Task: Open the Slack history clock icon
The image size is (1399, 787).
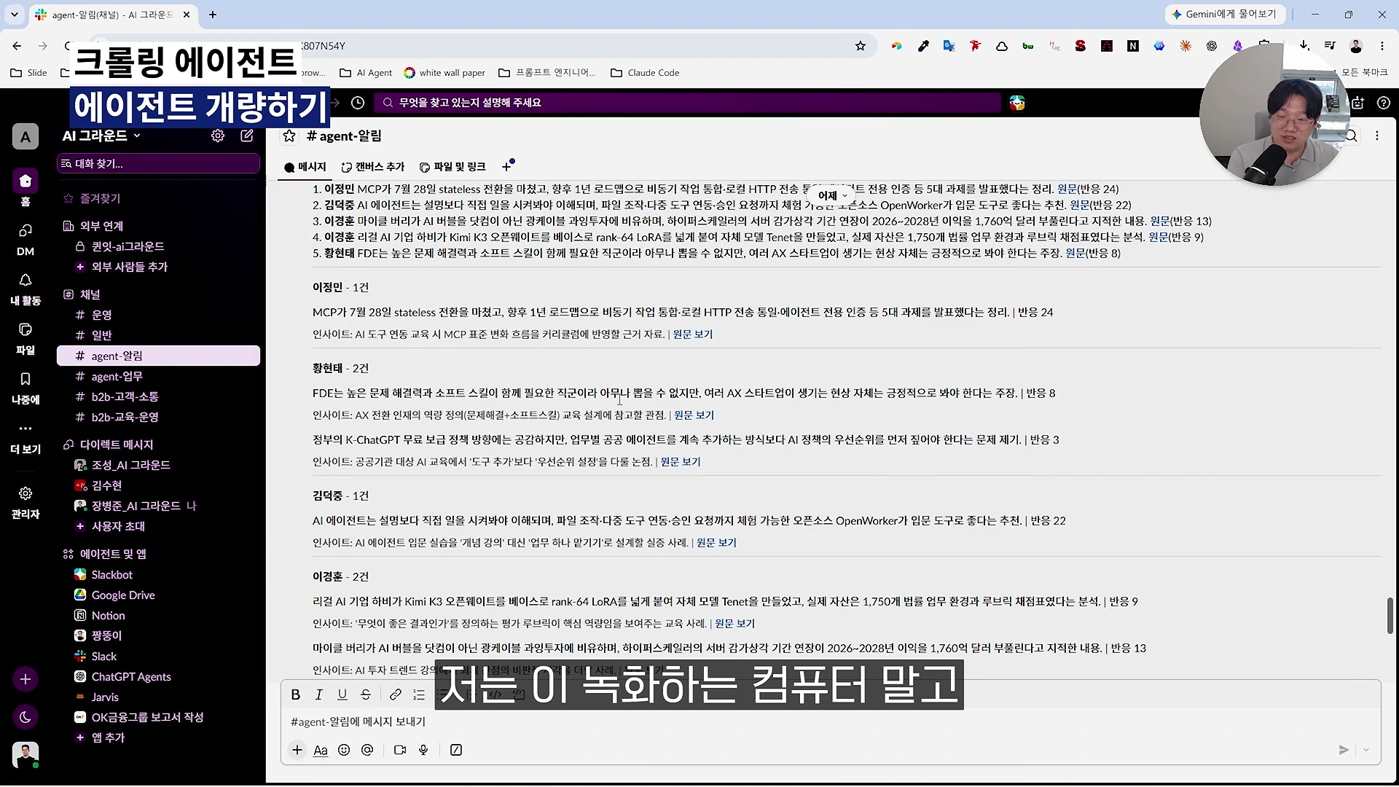Action: coord(358,103)
